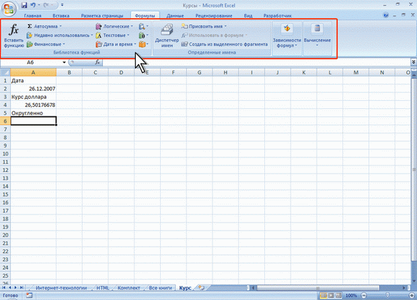Open the Дата и время functions menu

[x=116, y=44]
